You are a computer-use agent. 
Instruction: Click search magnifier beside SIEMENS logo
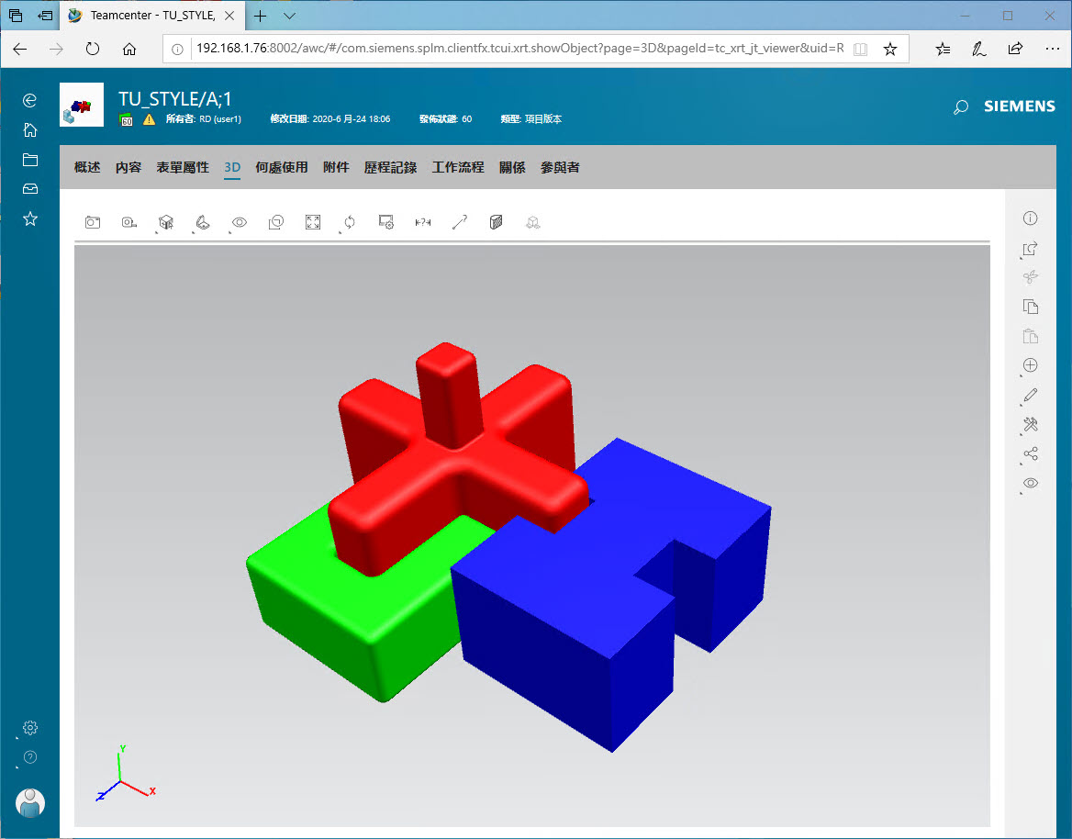(x=961, y=107)
